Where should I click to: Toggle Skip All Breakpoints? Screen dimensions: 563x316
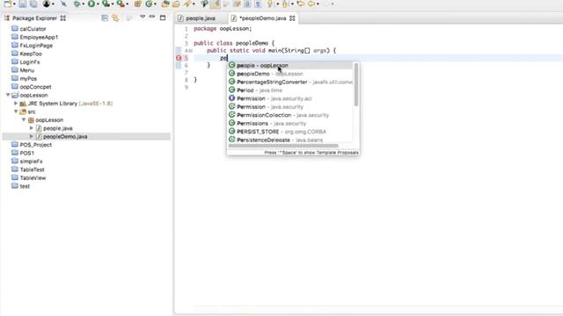click(x=63, y=4)
